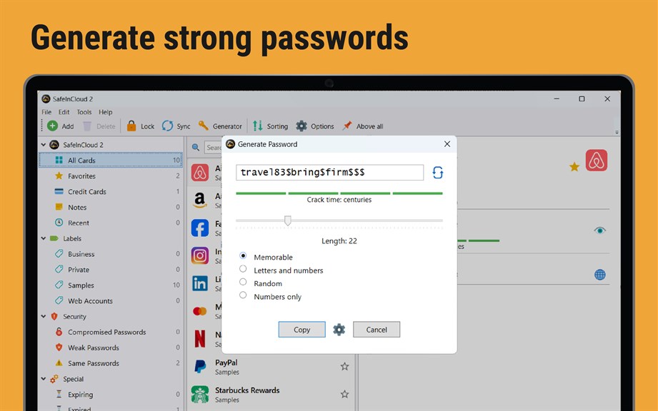658x411 pixels.
Task: Select the Starbucks Rewards card icon
Action: pos(200,395)
